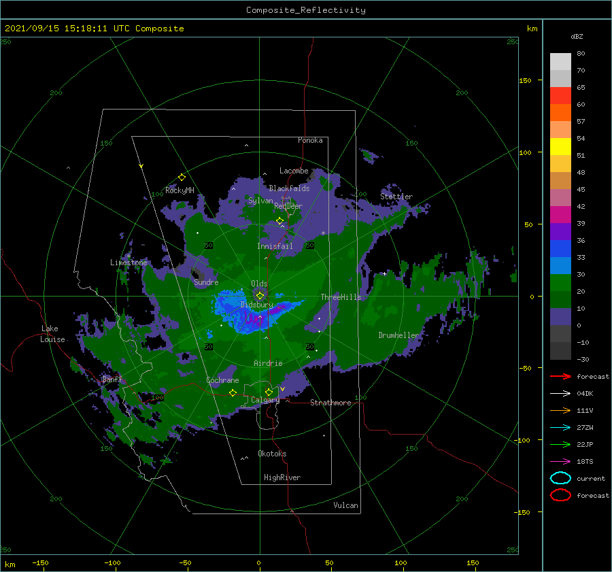
Task: Click the Cochrane town label
Action: [222, 380]
